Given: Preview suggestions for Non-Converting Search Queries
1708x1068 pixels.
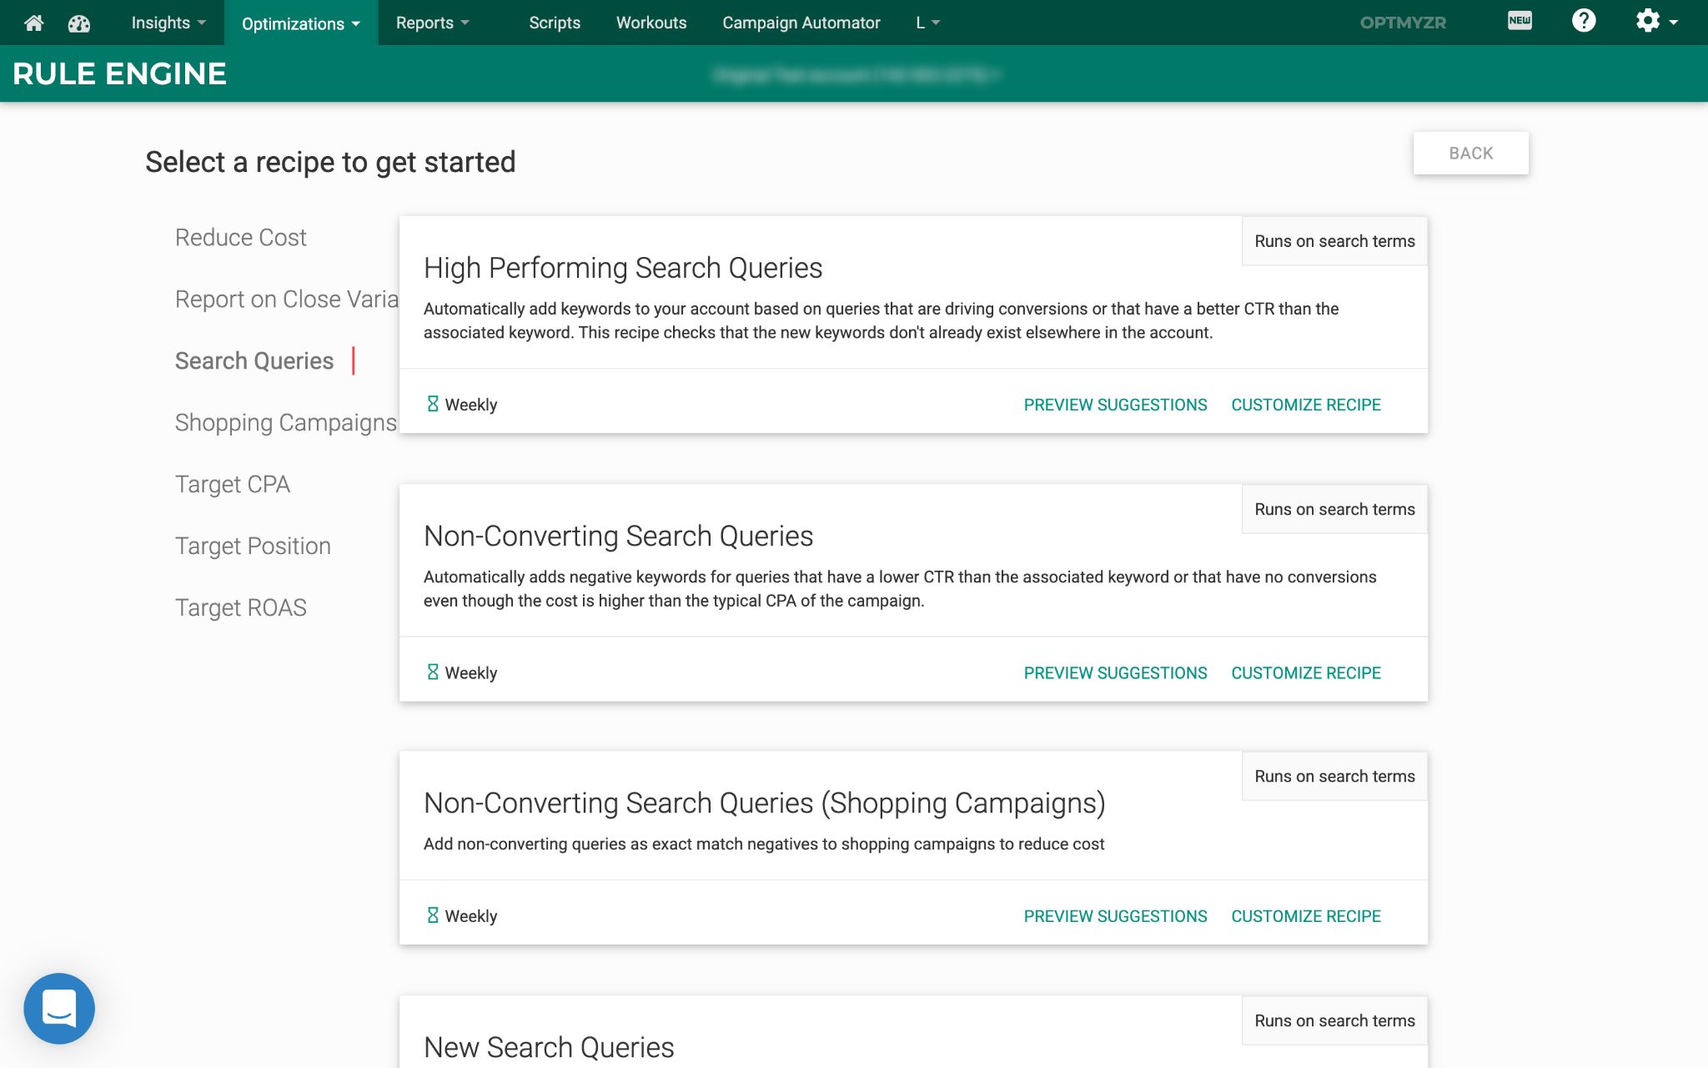Looking at the screenshot, I should [x=1115, y=673].
